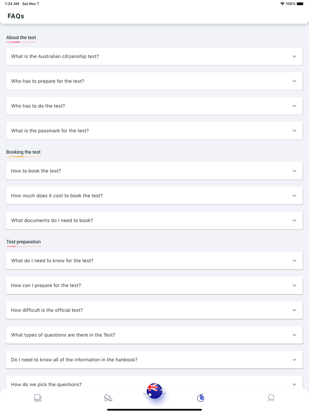
Task: Open the profile section via person icon
Action: point(271,398)
